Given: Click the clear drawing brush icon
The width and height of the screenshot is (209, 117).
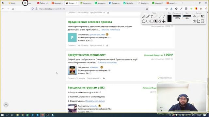Looking at the screenshot, I should click(203, 17).
